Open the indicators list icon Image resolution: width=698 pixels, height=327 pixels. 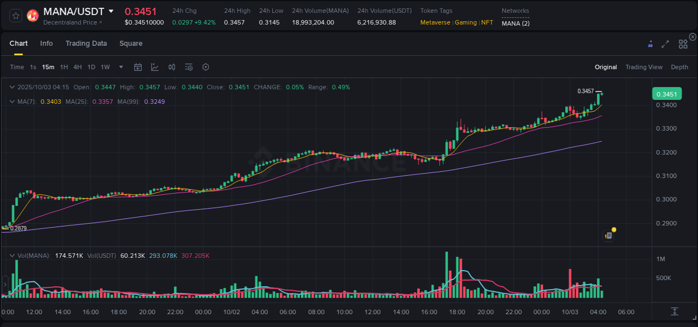(x=188, y=67)
